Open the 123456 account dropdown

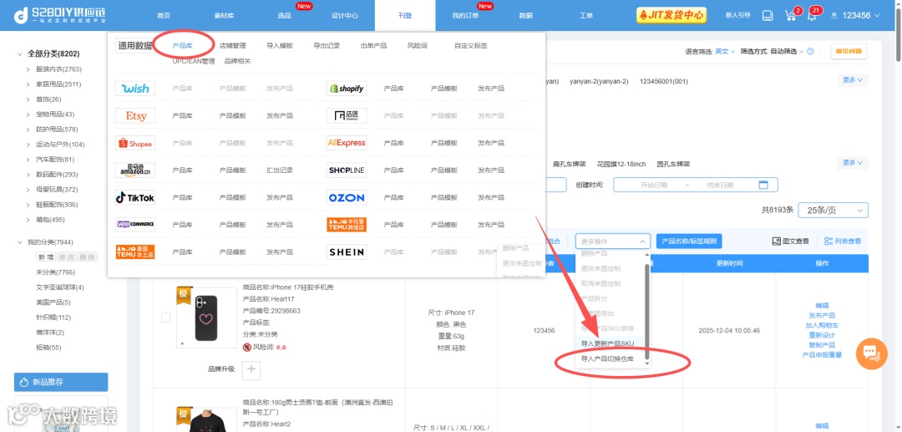pos(856,16)
